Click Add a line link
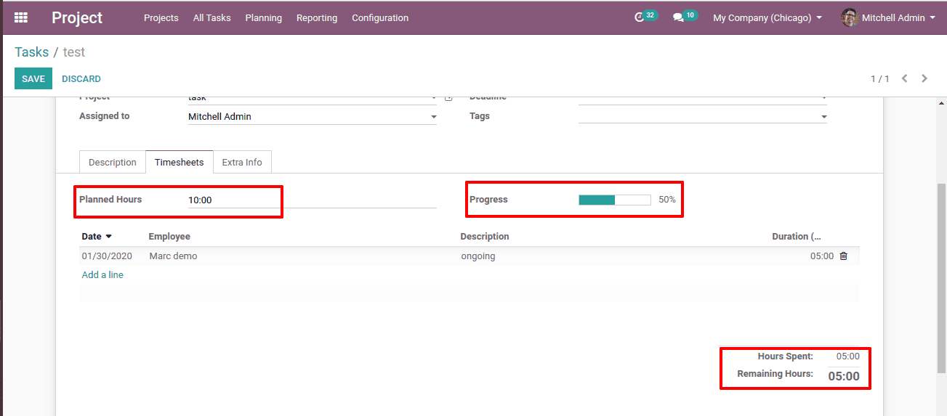 click(102, 274)
